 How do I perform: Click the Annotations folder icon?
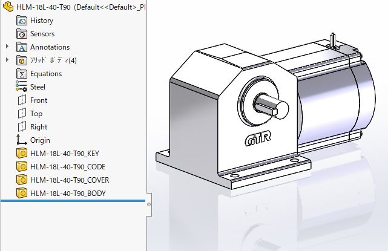point(22,47)
